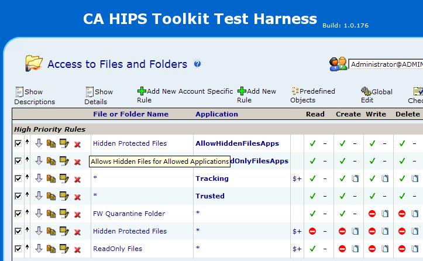Screen dimensions: 423x261
Task: Open the Administrator account selector
Action: pos(386,64)
